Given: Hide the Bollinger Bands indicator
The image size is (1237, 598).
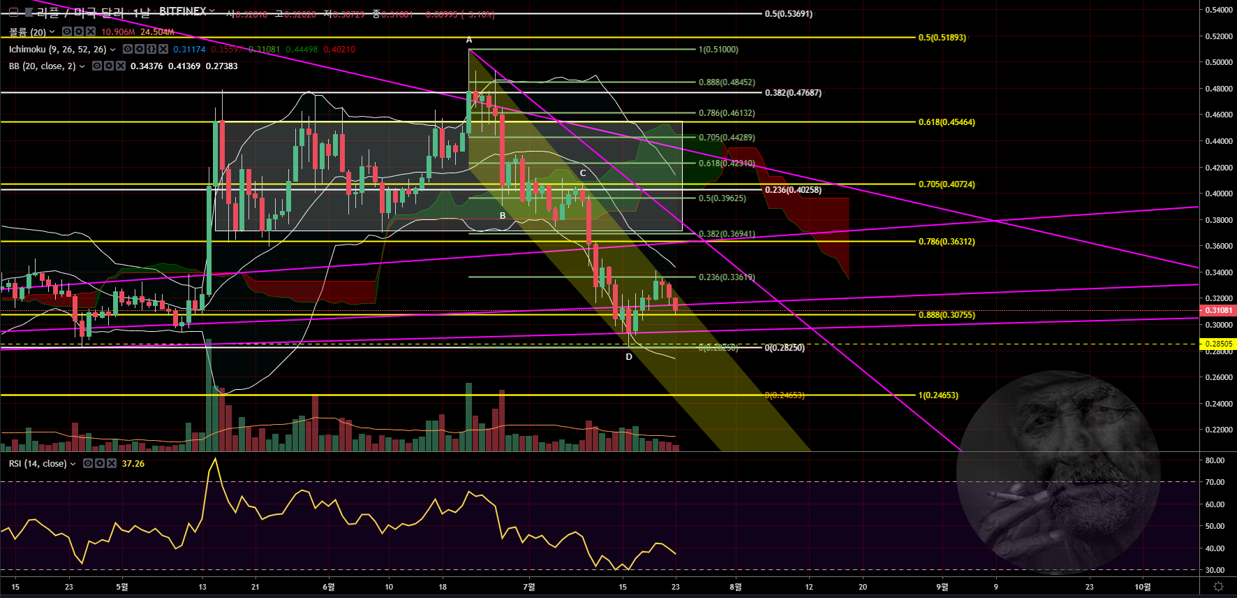Looking at the screenshot, I should [x=98, y=66].
